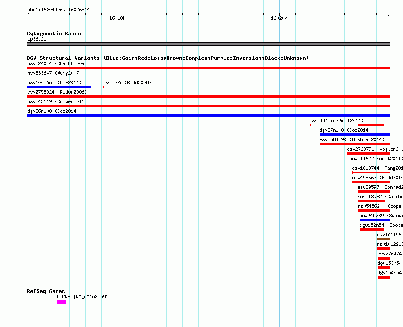Open variant nsv511677 (Arlt2011) label
This screenshot has width=403, height=327.
tap(376, 159)
